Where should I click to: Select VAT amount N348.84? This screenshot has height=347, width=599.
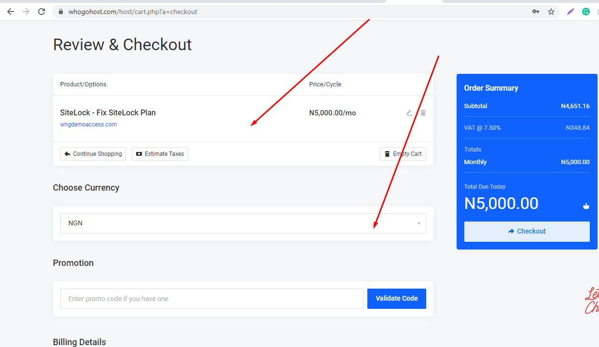[578, 128]
